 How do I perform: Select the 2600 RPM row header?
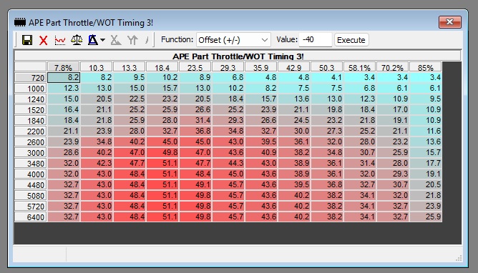click(31, 142)
